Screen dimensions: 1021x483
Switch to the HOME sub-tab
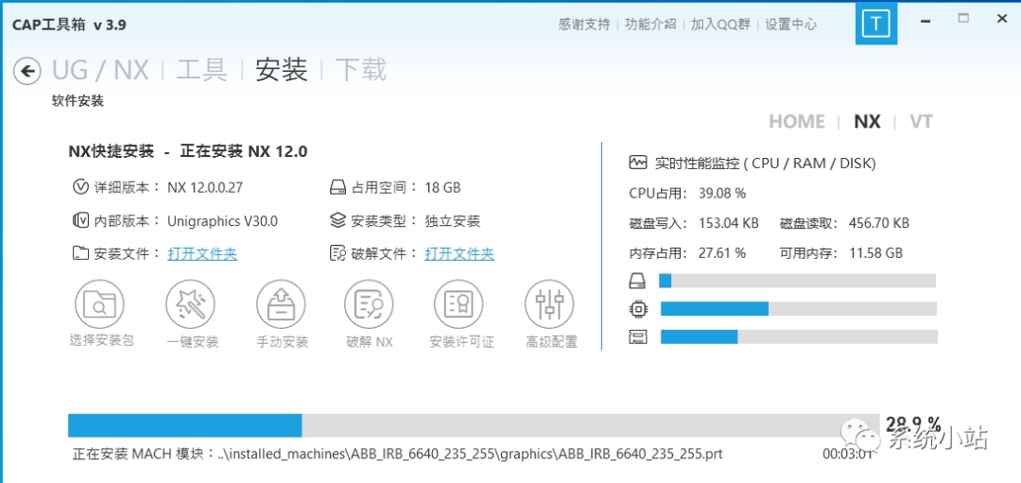click(797, 122)
